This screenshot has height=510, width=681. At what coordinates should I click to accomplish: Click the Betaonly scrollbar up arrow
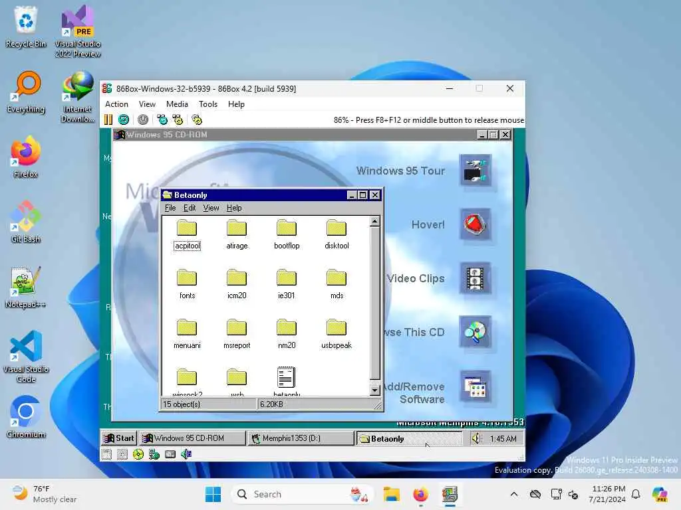point(375,222)
